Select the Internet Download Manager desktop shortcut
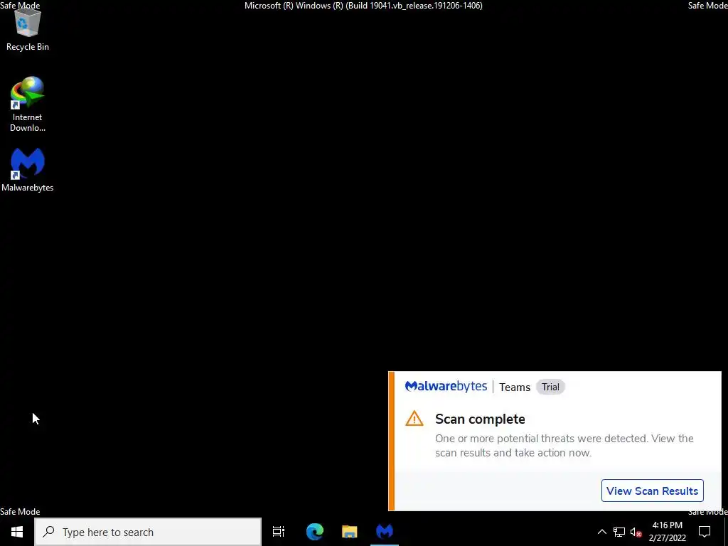The height and width of the screenshot is (546, 728). point(28,104)
